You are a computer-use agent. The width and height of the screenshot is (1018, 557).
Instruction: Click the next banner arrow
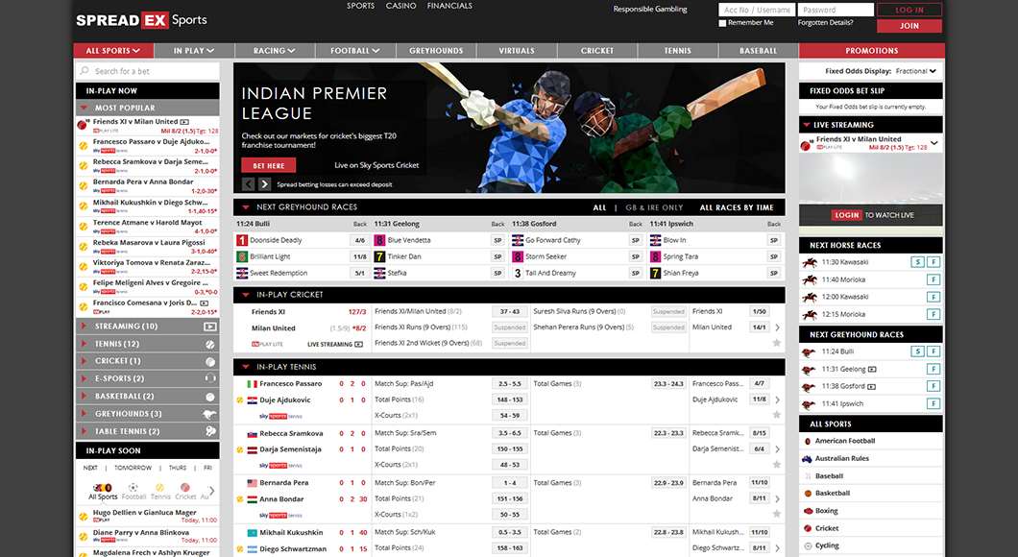coord(264,184)
